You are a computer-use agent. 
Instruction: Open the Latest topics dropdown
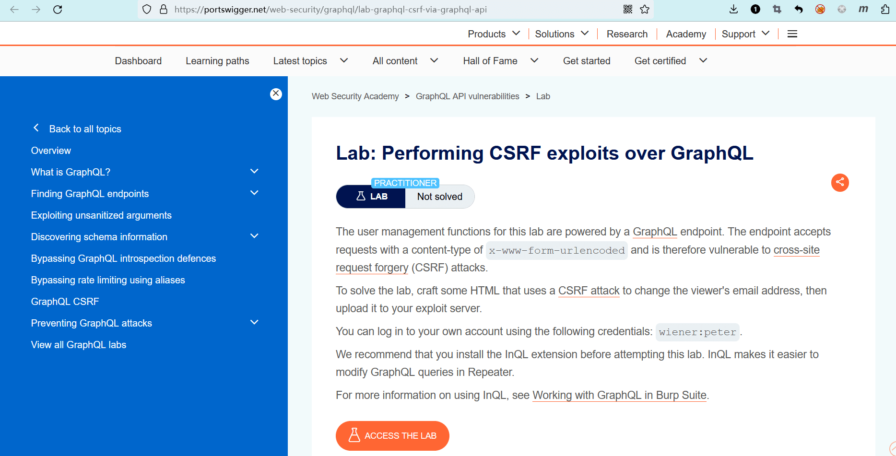click(310, 61)
